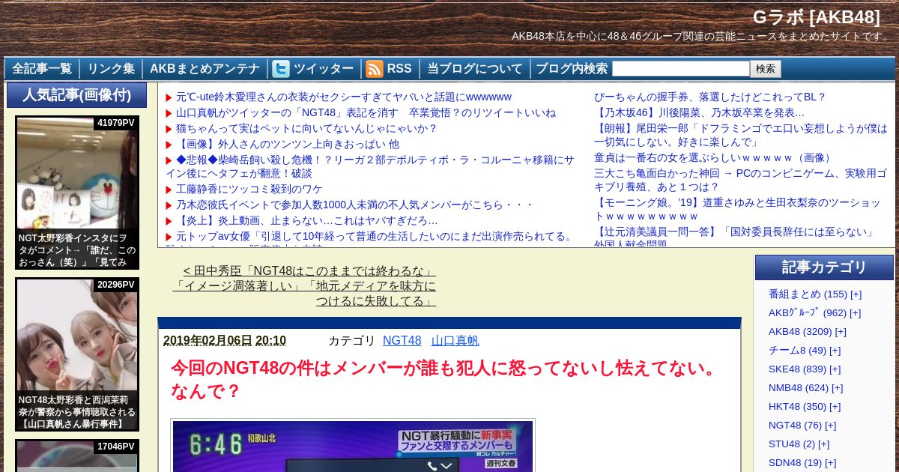Open 工藤静香にツッコミ殺到のワケ link
Image resolution: width=899 pixels, height=472 pixels.
[249, 189]
